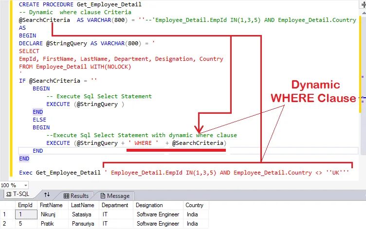Click the EmpId, FirstName, LastName column list line
The image size is (366, 229).
point(121,59)
